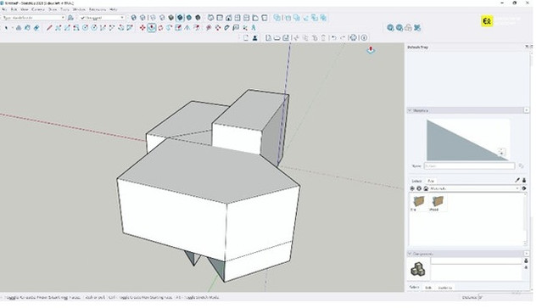Viewport: 542px width, 308px height.
Task: Click the Select arrow tool
Action: point(7,28)
